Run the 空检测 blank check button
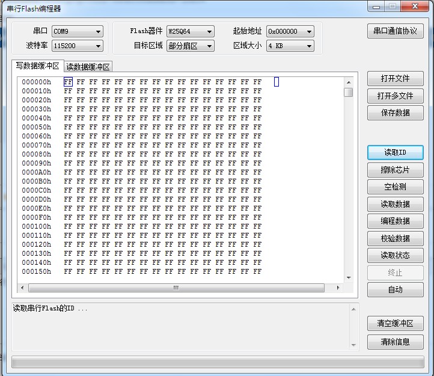The image size is (434, 376). [x=396, y=186]
